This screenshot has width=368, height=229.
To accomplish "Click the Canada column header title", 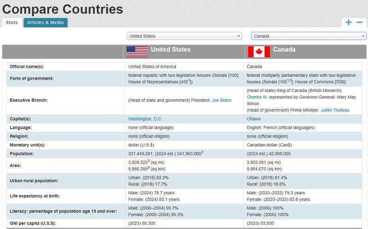I will point(284,50).
